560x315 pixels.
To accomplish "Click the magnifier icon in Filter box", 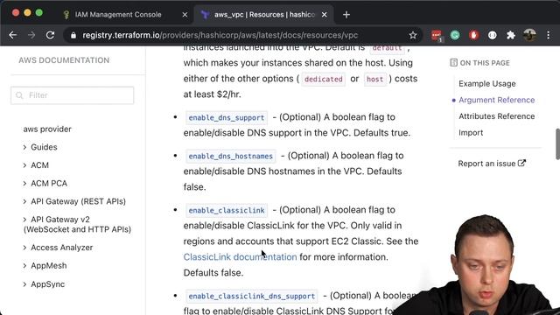I will pyautogui.click(x=19, y=95).
